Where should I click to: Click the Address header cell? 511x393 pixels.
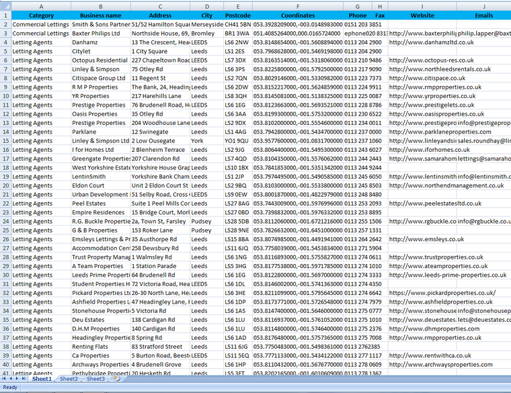160,15
